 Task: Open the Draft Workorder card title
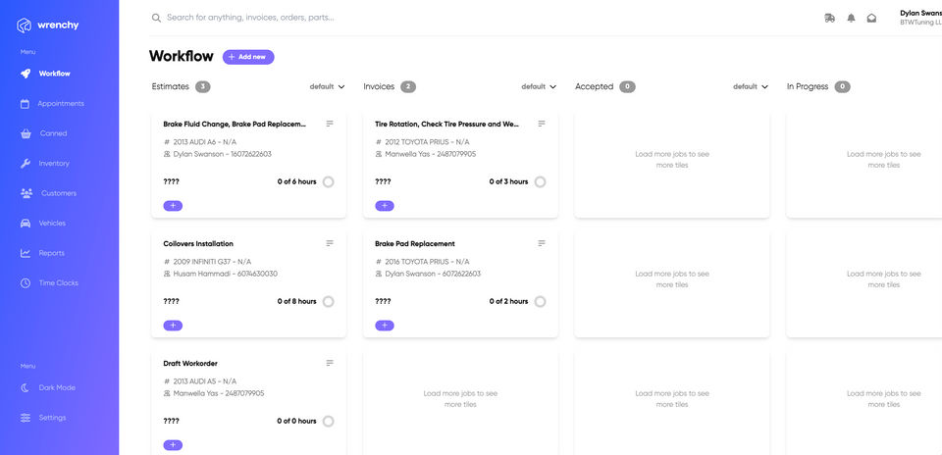pyautogui.click(x=190, y=364)
